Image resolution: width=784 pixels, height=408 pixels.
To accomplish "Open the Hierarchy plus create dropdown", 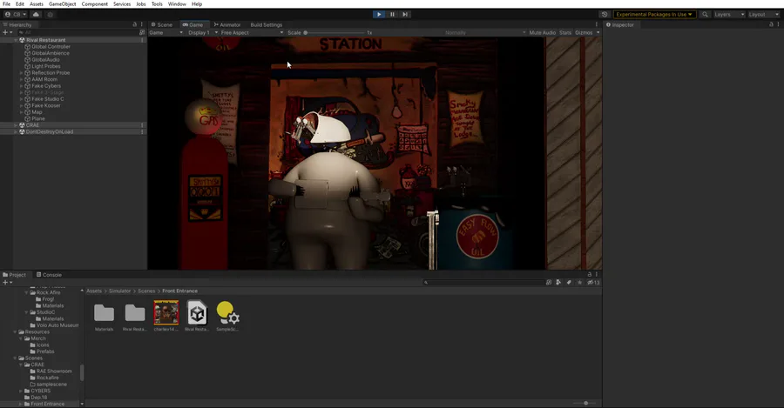I will pos(8,32).
